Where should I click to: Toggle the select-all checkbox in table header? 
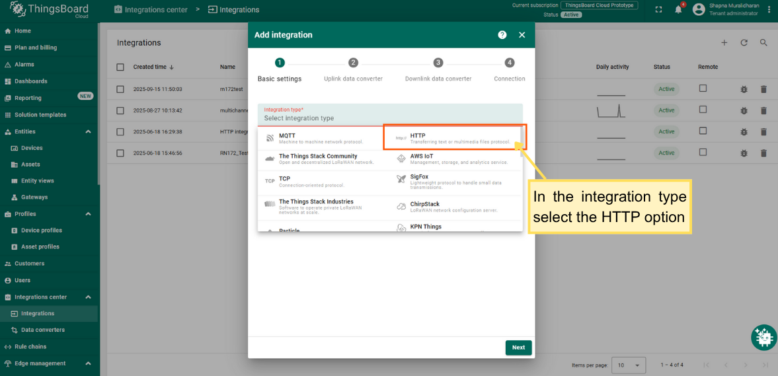tap(120, 67)
